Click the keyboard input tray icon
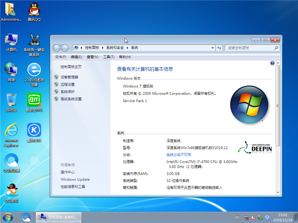 [x=237, y=217]
